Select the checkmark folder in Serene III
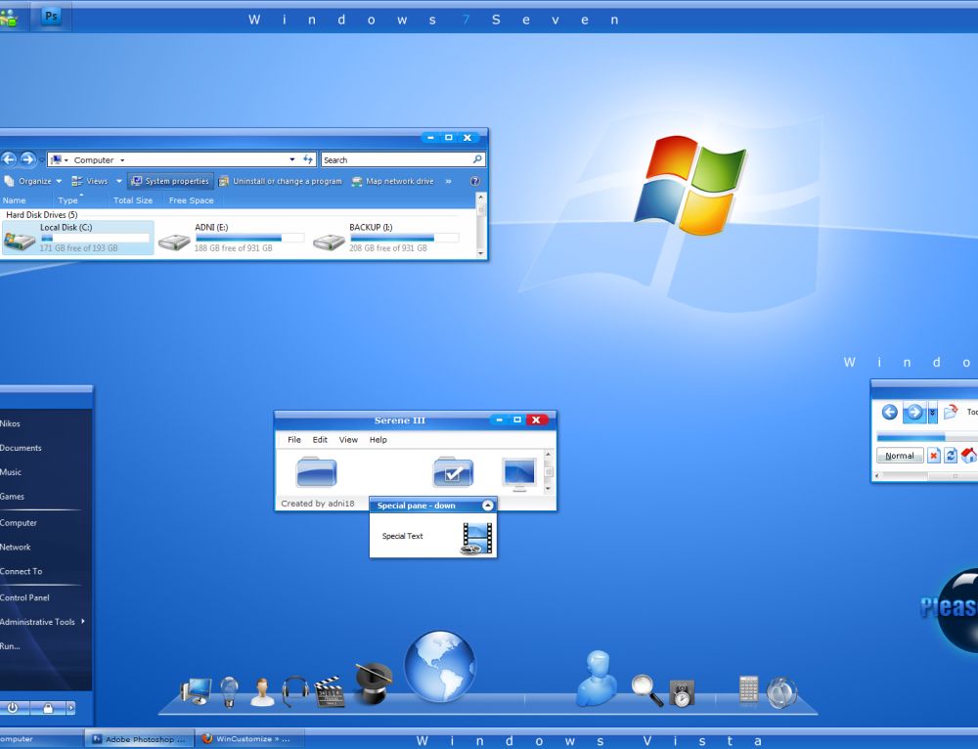 (x=453, y=472)
